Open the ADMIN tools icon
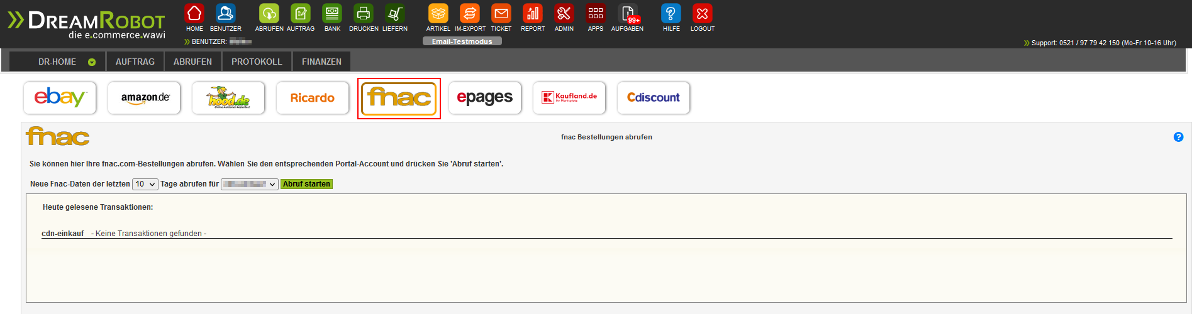Screen dimensions: 1192x314 [564, 13]
